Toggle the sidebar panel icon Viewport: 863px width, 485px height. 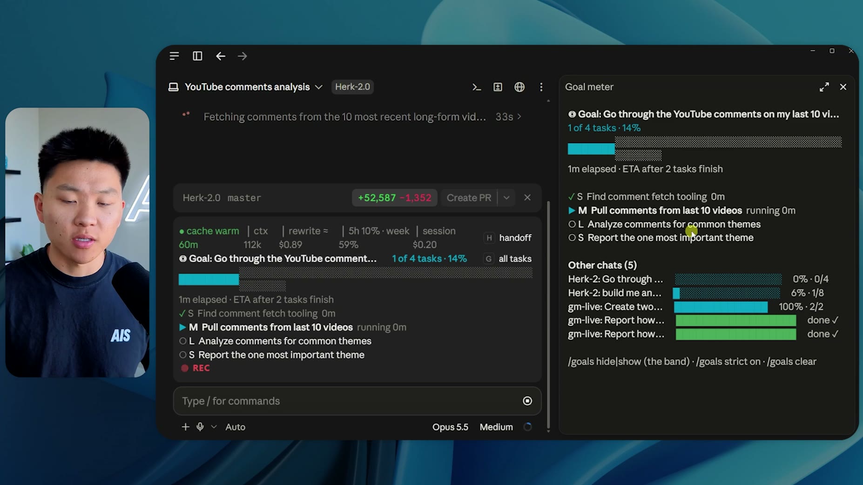197,56
